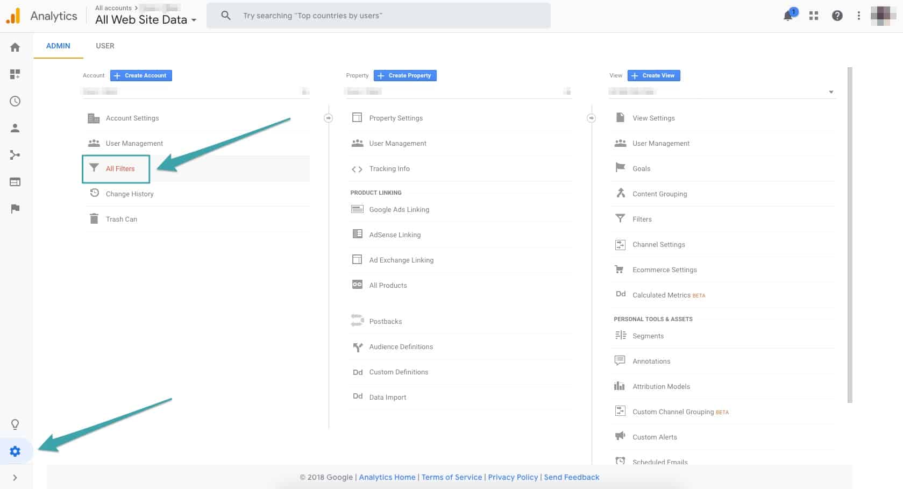This screenshot has width=903, height=489.
Task: Click the Create Property button
Action: (404, 75)
